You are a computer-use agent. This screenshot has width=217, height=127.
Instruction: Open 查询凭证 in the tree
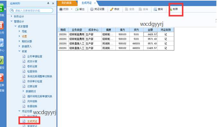click(32, 126)
